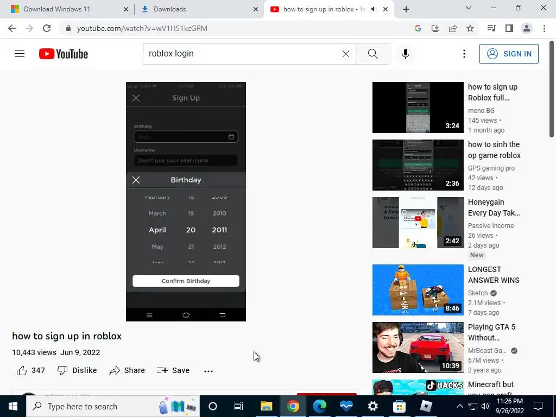Open more actions ellipsis below video

click(x=208, y=371)
